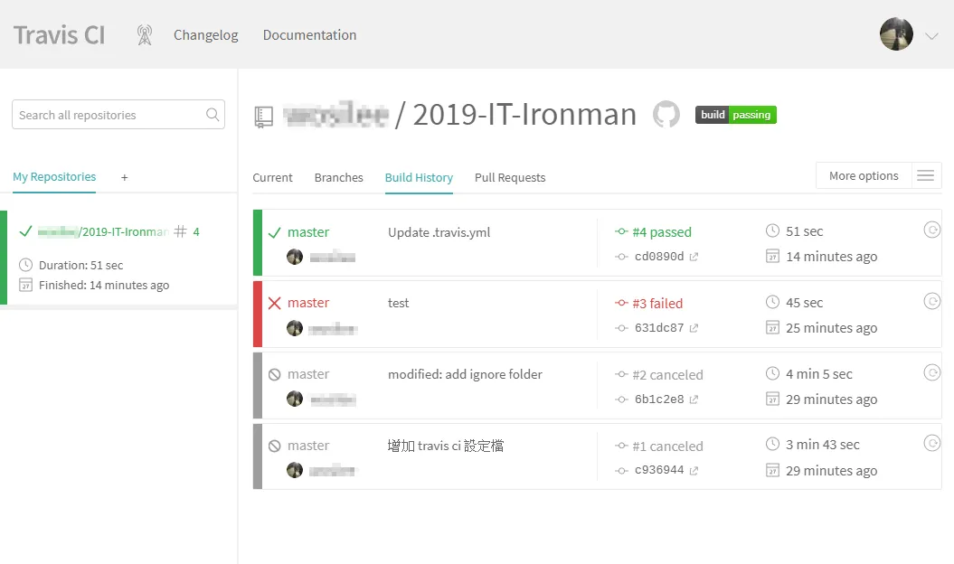Restart the failed build #3
Image resolution: width=954 pixels, height=564 pixels.
[x=931, y=302]
